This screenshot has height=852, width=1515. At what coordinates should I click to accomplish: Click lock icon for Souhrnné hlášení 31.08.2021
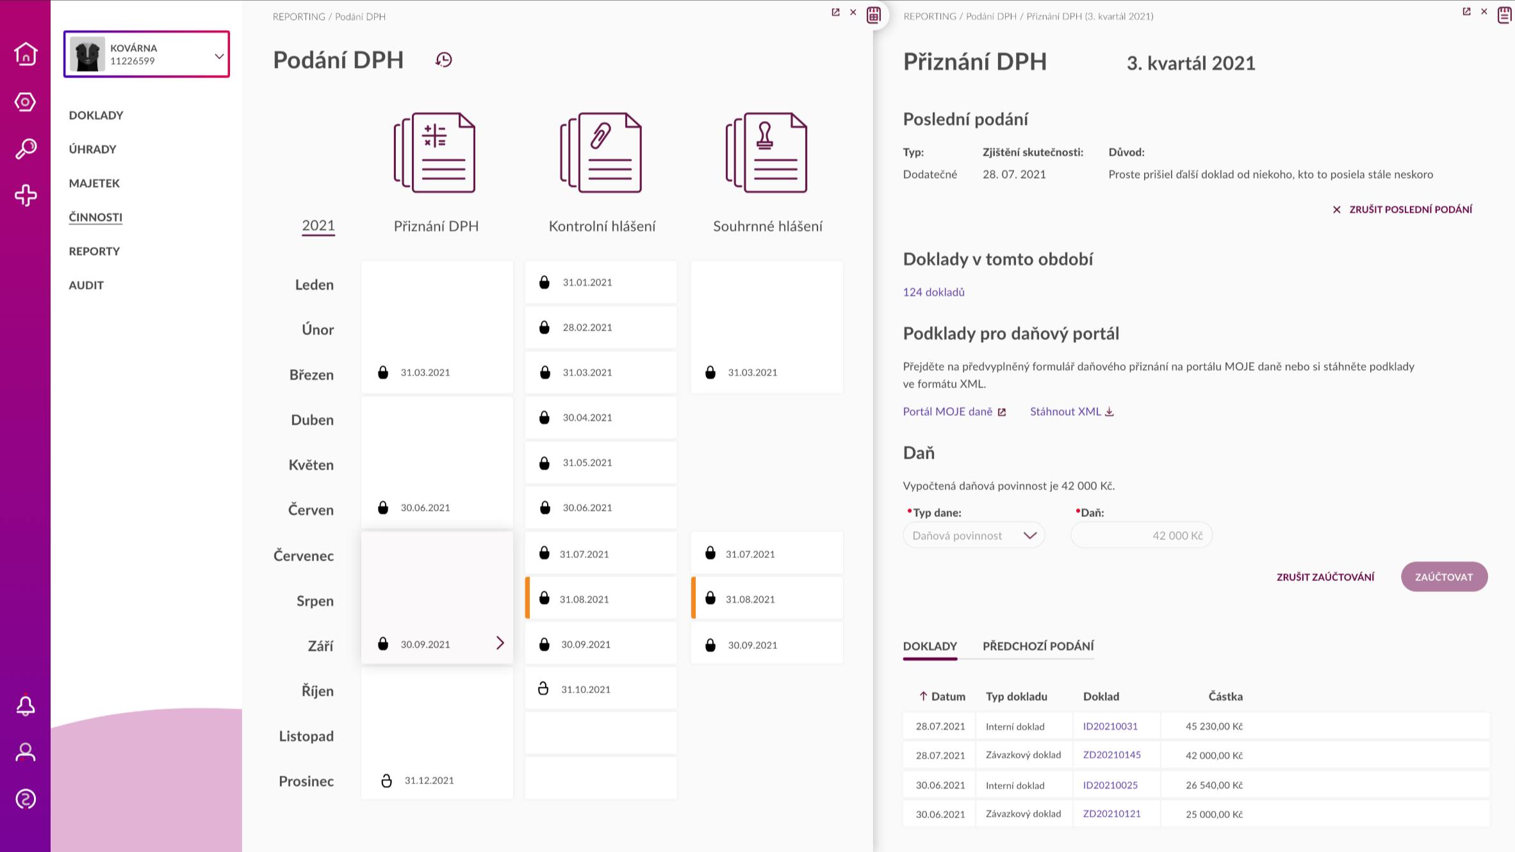pos(710,598)
